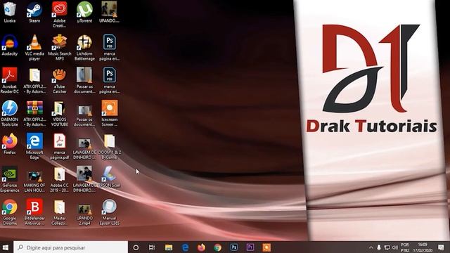
Task: Launch DAEMON Tools Lite from the desktop
Action: coord(10,114)
